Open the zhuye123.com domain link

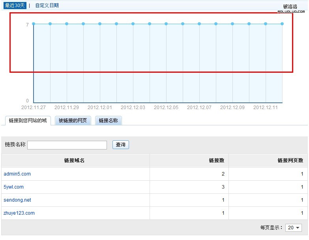tap(19, 213)
